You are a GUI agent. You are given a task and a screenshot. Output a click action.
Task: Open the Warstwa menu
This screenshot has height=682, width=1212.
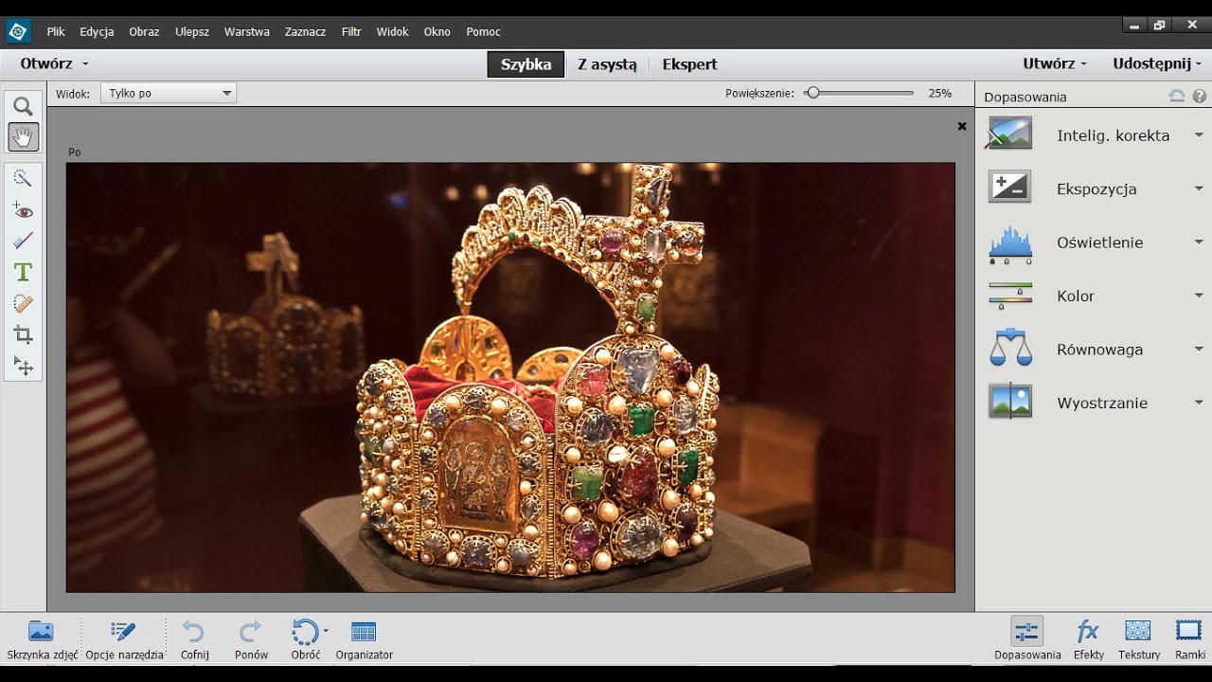click(246, 31)
